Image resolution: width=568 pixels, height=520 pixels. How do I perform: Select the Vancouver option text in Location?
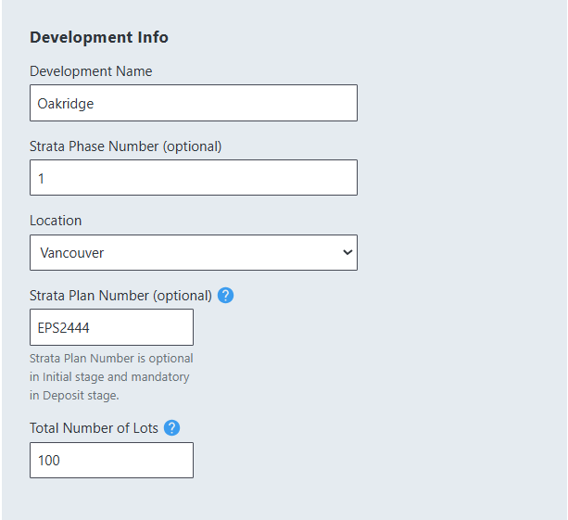coord(72,252)
